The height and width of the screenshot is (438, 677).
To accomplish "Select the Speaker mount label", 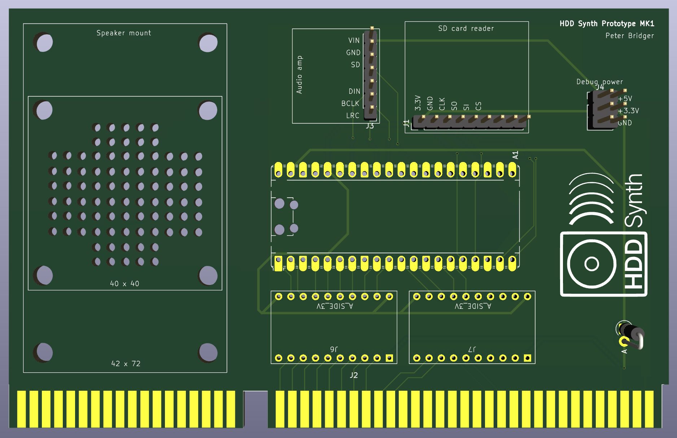I will [124, 33].
